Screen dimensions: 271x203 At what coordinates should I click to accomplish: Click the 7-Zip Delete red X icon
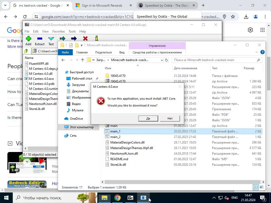pos(85,38)
